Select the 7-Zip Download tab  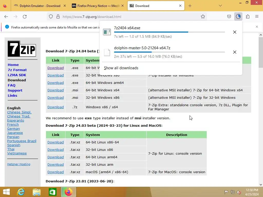click(x=156, y=6)
